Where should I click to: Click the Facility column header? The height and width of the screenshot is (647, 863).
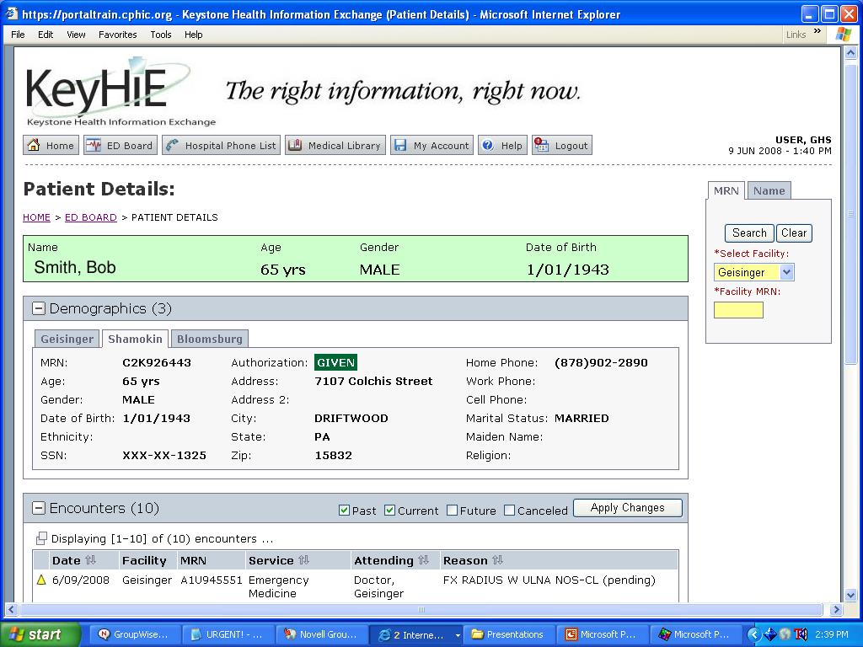pyautogui.click(x=144, y=560)
